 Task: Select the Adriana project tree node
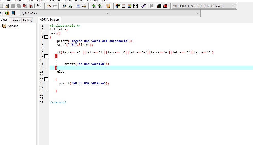13,26
